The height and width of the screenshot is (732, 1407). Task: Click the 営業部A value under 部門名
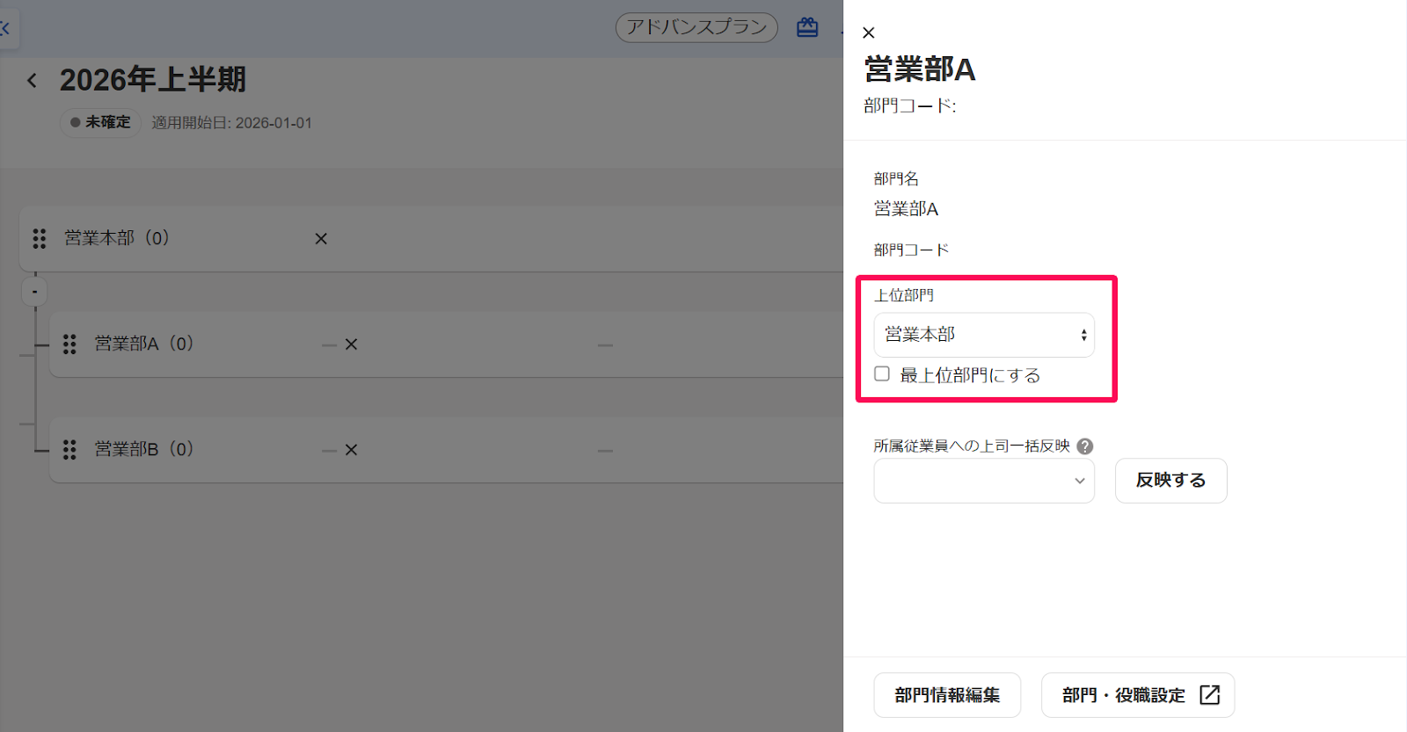click(x=906, y=209)
